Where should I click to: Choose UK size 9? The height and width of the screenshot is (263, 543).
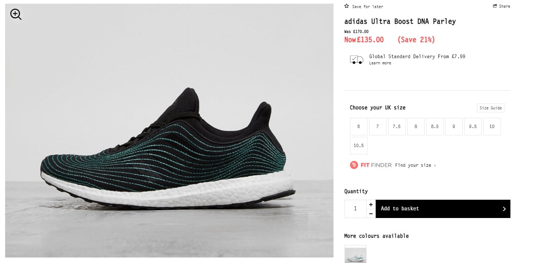click(x=454, y=127)
